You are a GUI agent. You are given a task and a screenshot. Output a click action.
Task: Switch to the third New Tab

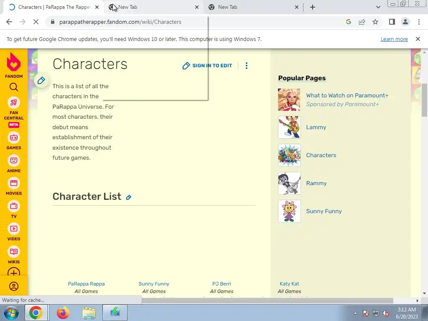click(x=252, y=7)
